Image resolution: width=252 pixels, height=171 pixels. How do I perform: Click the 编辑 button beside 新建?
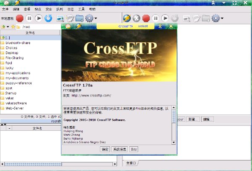pyautogui.click(x=207, y=119)
